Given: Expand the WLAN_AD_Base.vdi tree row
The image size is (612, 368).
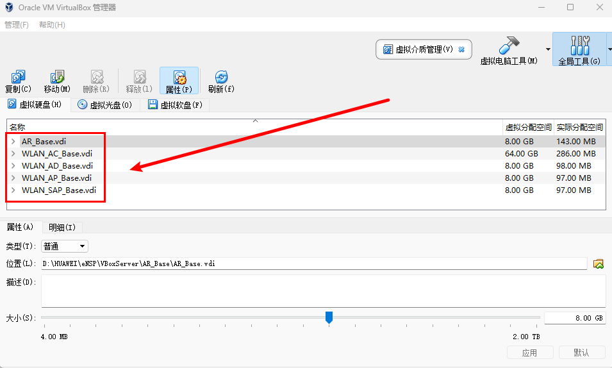Looking at the screenshot, I should coord(13,165).
